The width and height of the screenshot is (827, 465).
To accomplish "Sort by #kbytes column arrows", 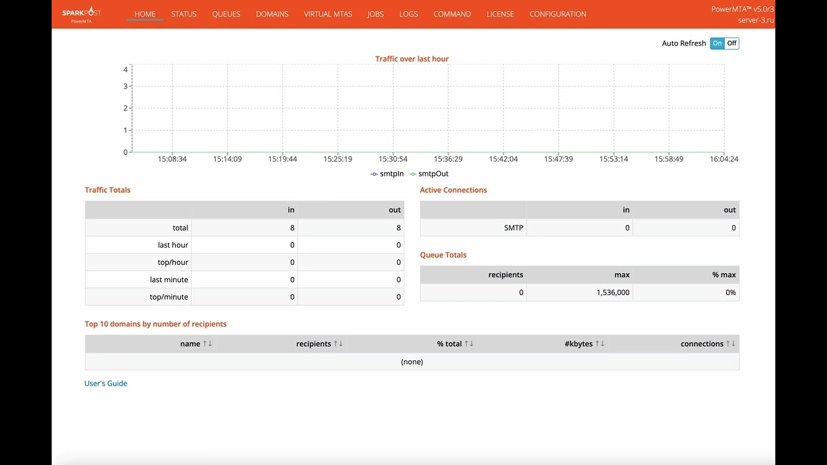I will click(x=600, y=344).
